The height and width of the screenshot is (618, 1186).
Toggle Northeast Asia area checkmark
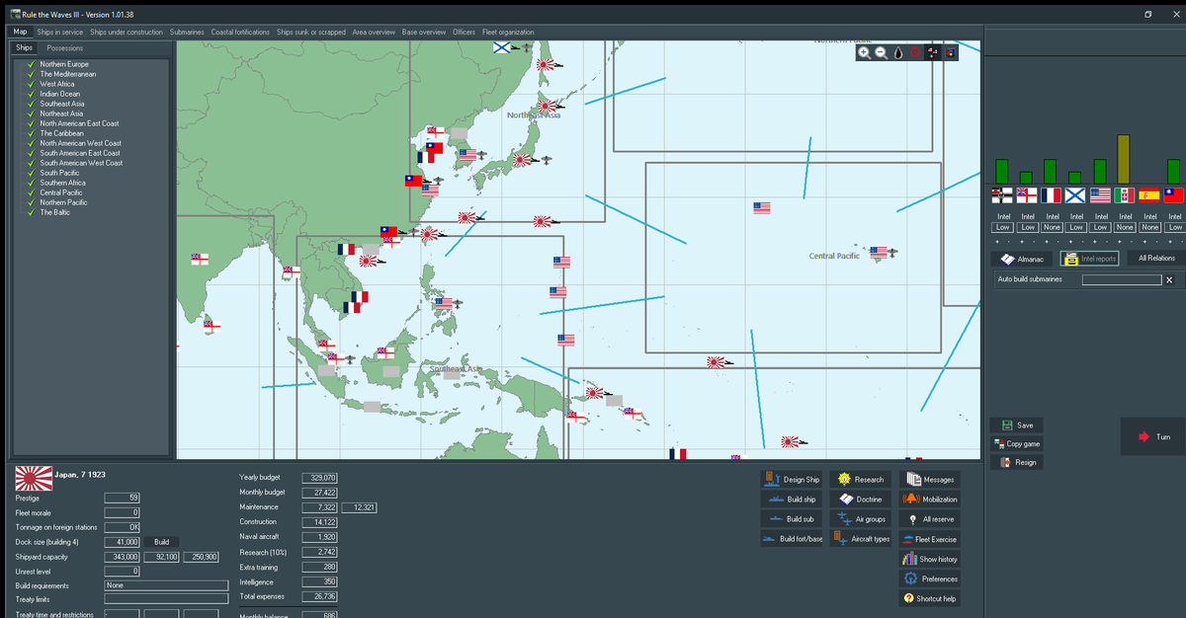tap(32, 114)
